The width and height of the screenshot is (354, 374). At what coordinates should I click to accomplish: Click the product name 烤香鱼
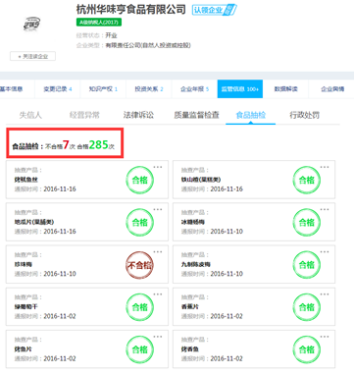pos(190,349)
